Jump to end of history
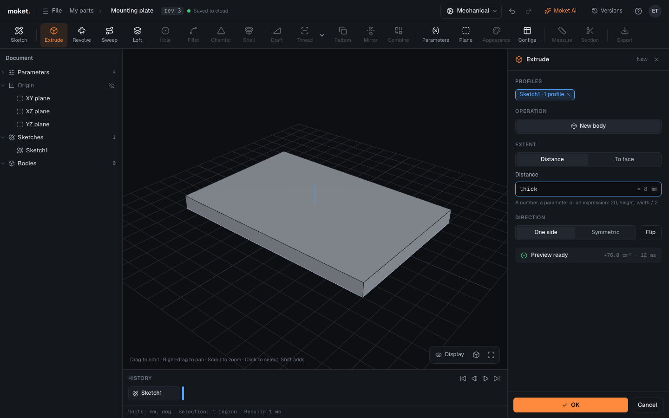 pos(497,379)
